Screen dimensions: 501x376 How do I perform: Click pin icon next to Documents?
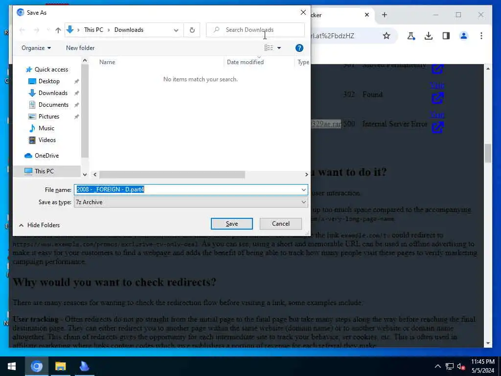click(x=77, y=105)
